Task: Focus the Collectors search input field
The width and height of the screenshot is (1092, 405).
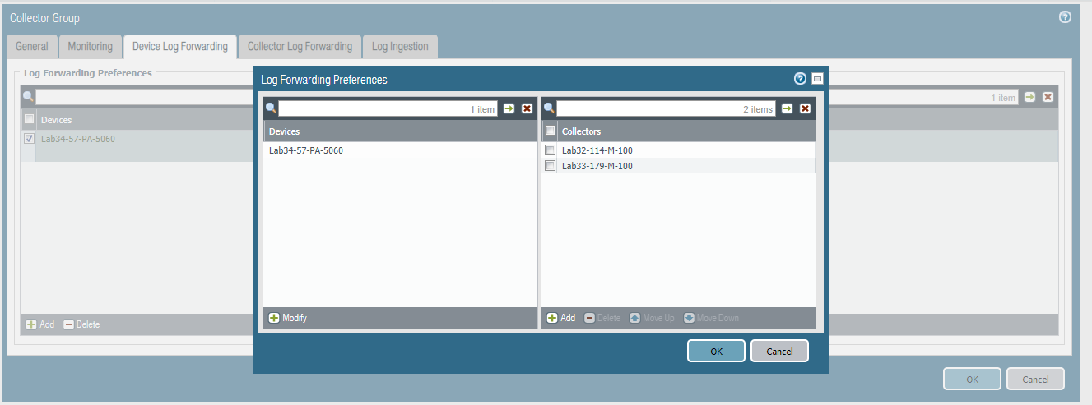Action: (x=666, y=108)
